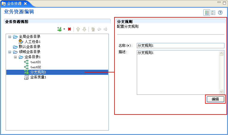Collapse the 领域业务目录 tree node

click(10, 52)
